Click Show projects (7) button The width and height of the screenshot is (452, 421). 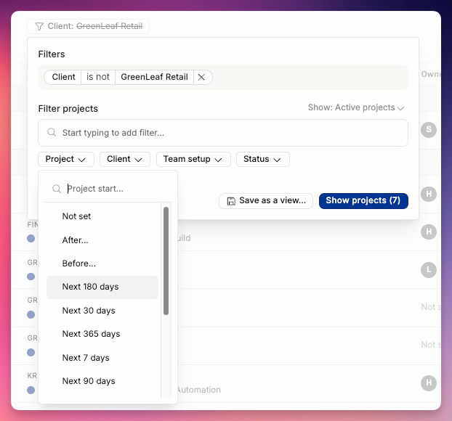click(363, 201)
